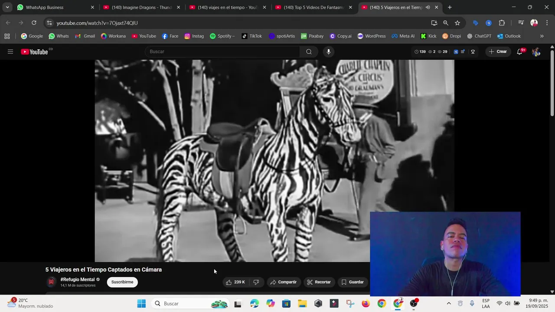Click the Recortar clip button
The image size is (555, 312).
(x=319, y=282)
